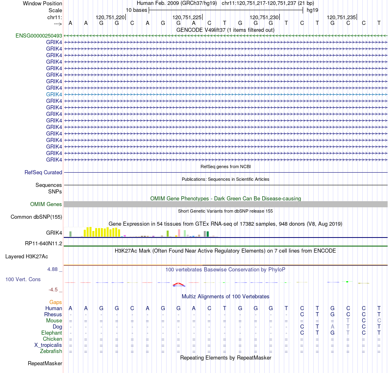This screenshot has height=373, width=388.
Task: Select the RP11-640N11.2 track label
Action: [x=44, y=244]
